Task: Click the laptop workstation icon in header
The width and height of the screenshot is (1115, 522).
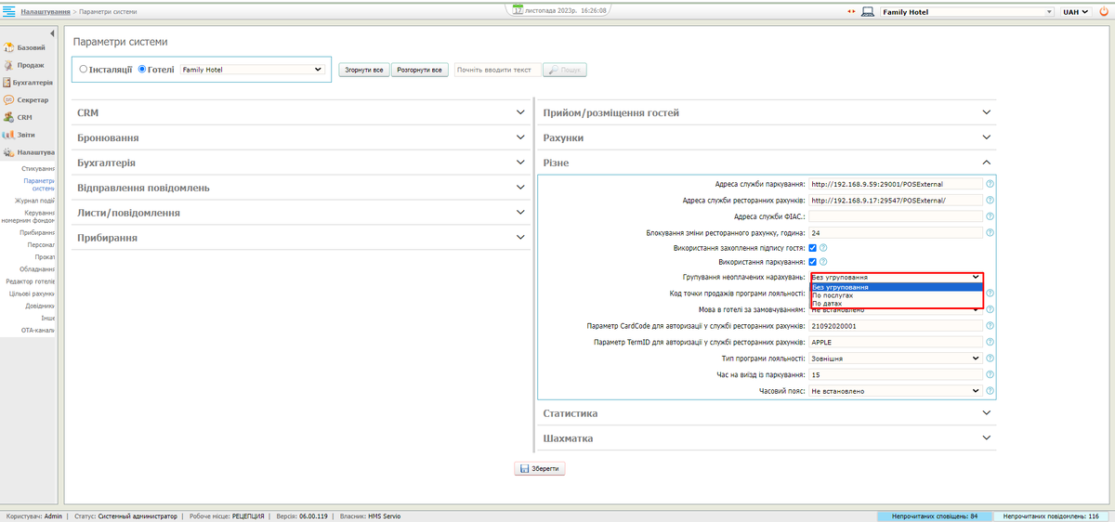Action: tap(868, 12)
